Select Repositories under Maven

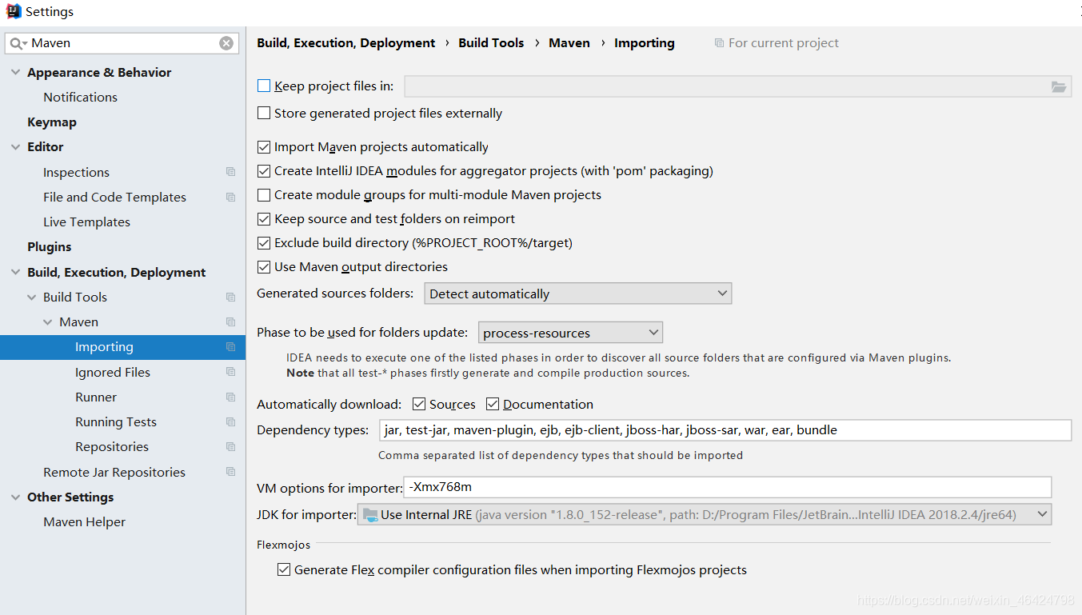click(x=112, y=446)
